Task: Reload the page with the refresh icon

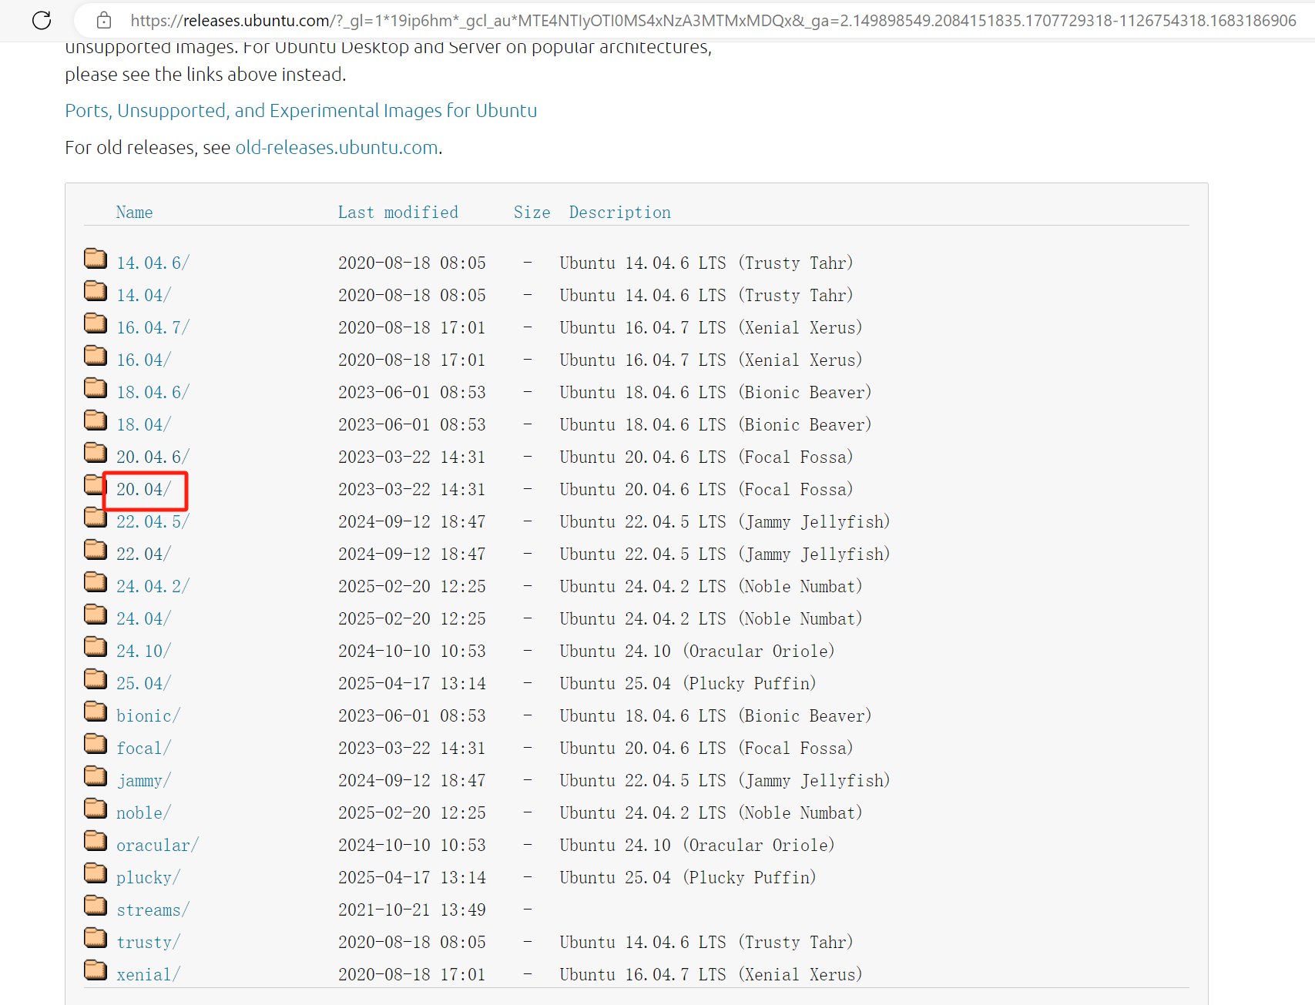Action: click(42, 20)
